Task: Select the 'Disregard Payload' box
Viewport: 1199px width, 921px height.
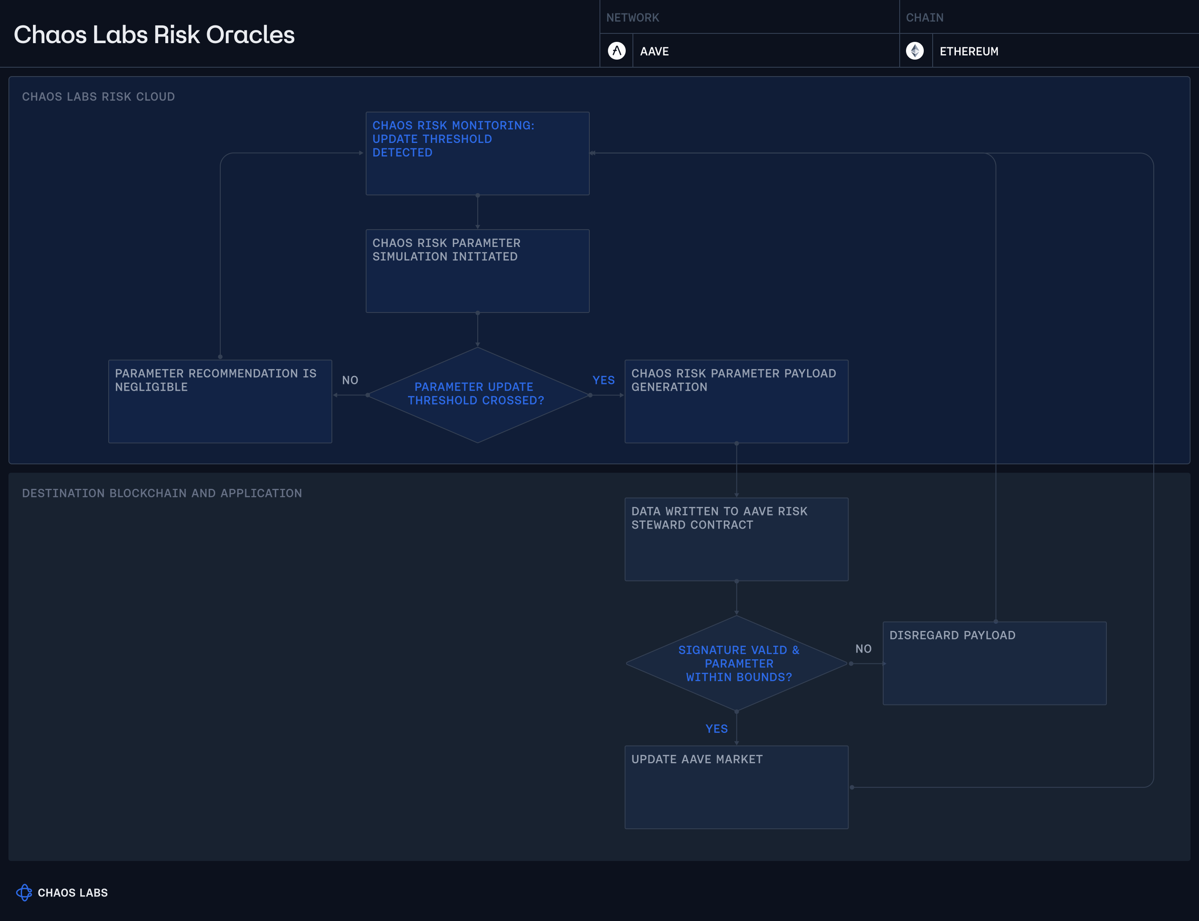Action: tap(995, 663)
